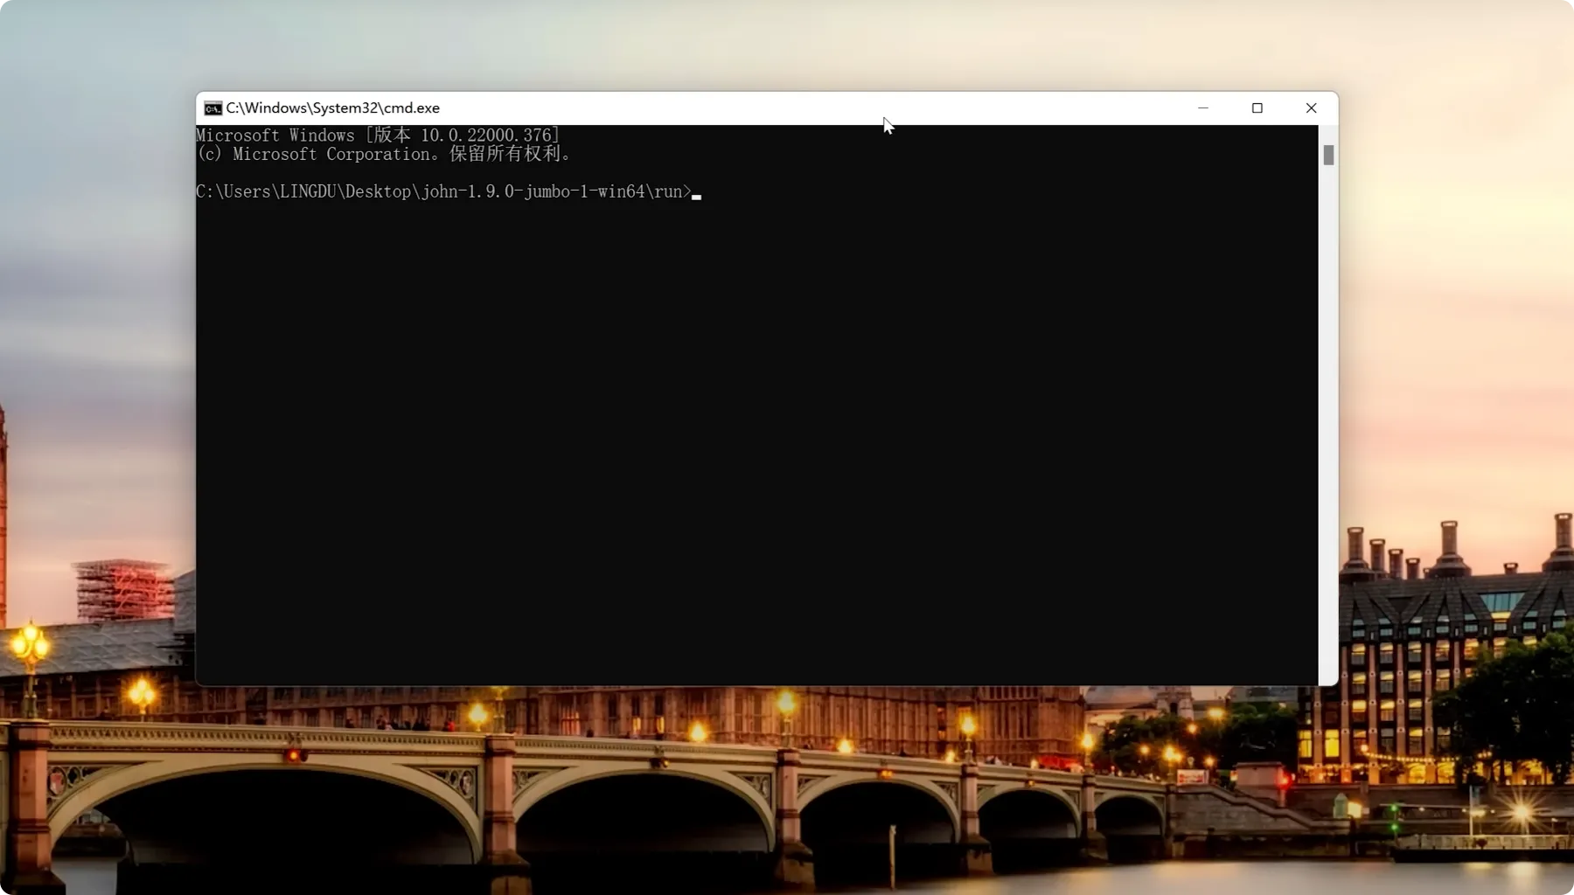
Task: Minimize the cmd.exe window
Action: [1203, 108]
